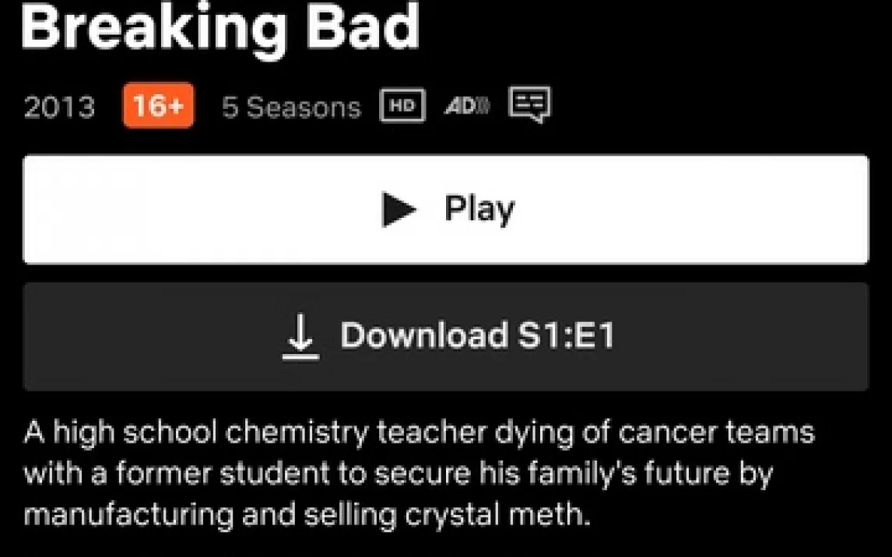
Task: Click the subtitles speech-bubble icon
Action: point(529,104)
